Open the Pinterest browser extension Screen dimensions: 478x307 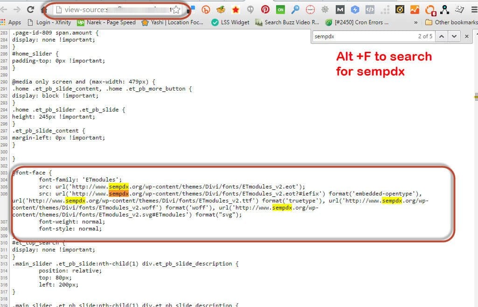(265, 9)
